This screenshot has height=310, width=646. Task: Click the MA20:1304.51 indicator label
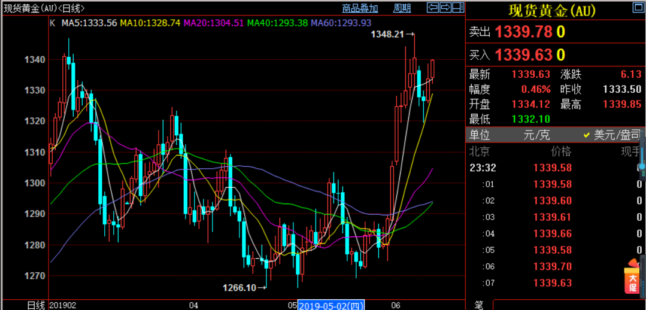(x=213, y=23)
